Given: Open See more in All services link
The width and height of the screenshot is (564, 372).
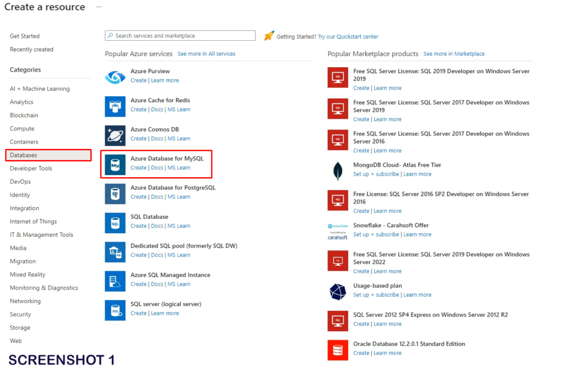Looking at the screenshot, I should (x=207, y=54).
